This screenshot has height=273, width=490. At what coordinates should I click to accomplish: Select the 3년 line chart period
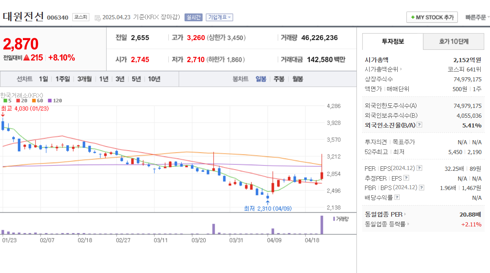(120, 79)
